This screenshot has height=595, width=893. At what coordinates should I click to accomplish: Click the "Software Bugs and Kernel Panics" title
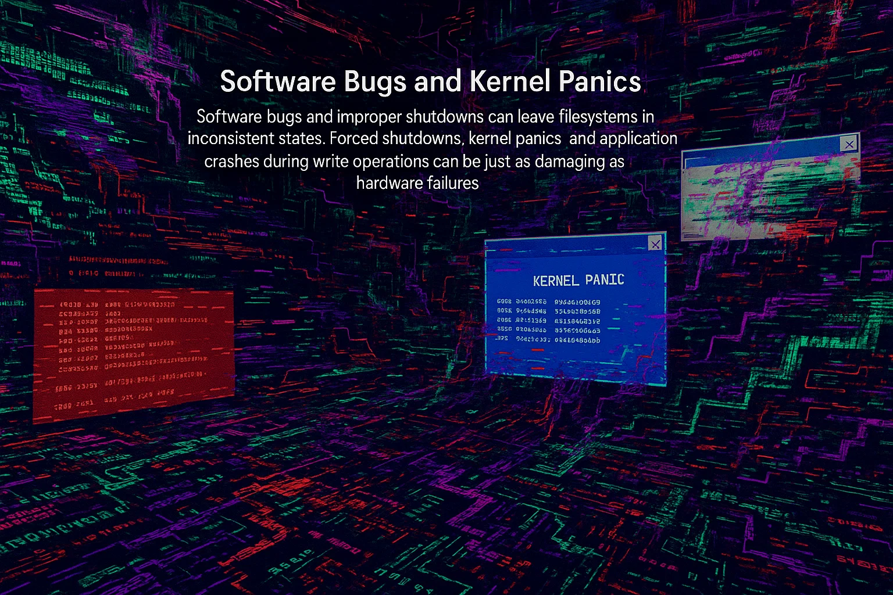[x=430, y=82]
